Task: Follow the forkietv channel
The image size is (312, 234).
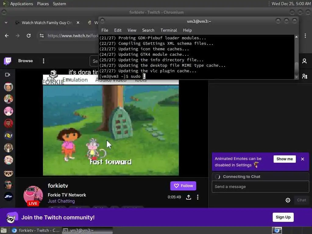Action: coord(183,186)
